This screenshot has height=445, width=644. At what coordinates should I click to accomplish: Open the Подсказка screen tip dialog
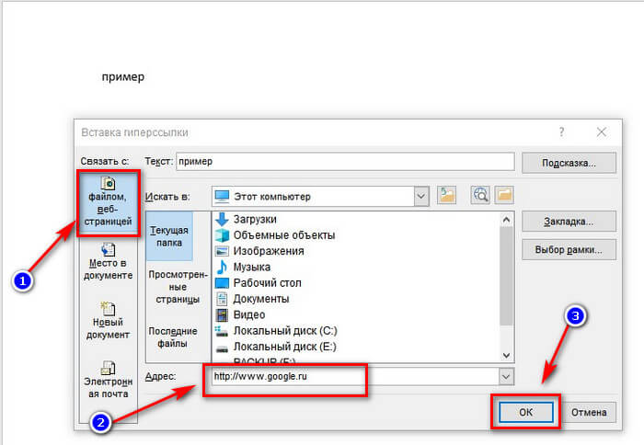(569, 163)
